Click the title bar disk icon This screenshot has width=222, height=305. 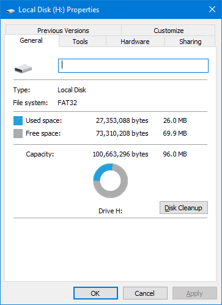coord(10,10)
